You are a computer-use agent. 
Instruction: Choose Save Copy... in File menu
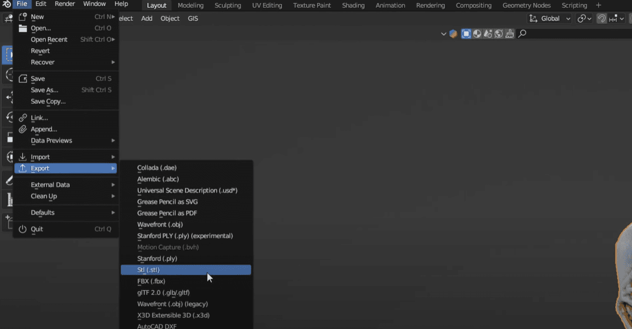(66, 102)
